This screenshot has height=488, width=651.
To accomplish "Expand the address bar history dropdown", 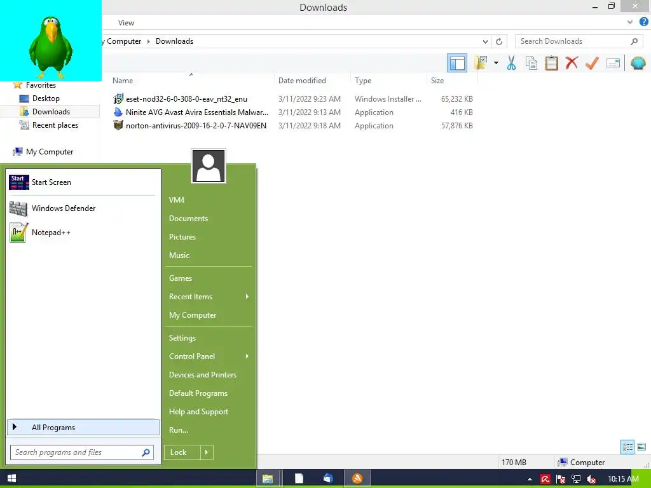I will pyautogui.click(x=485, y=41).
